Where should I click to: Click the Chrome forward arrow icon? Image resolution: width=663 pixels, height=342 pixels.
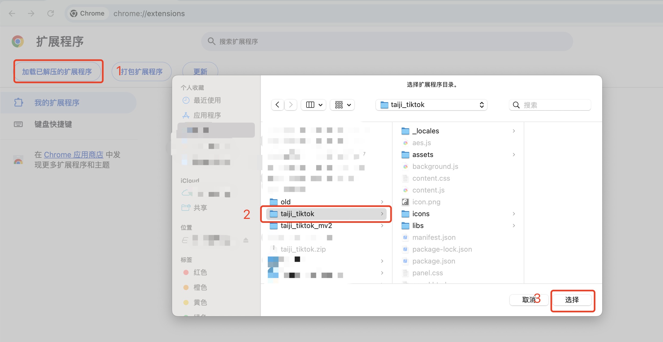pos(31,13)
